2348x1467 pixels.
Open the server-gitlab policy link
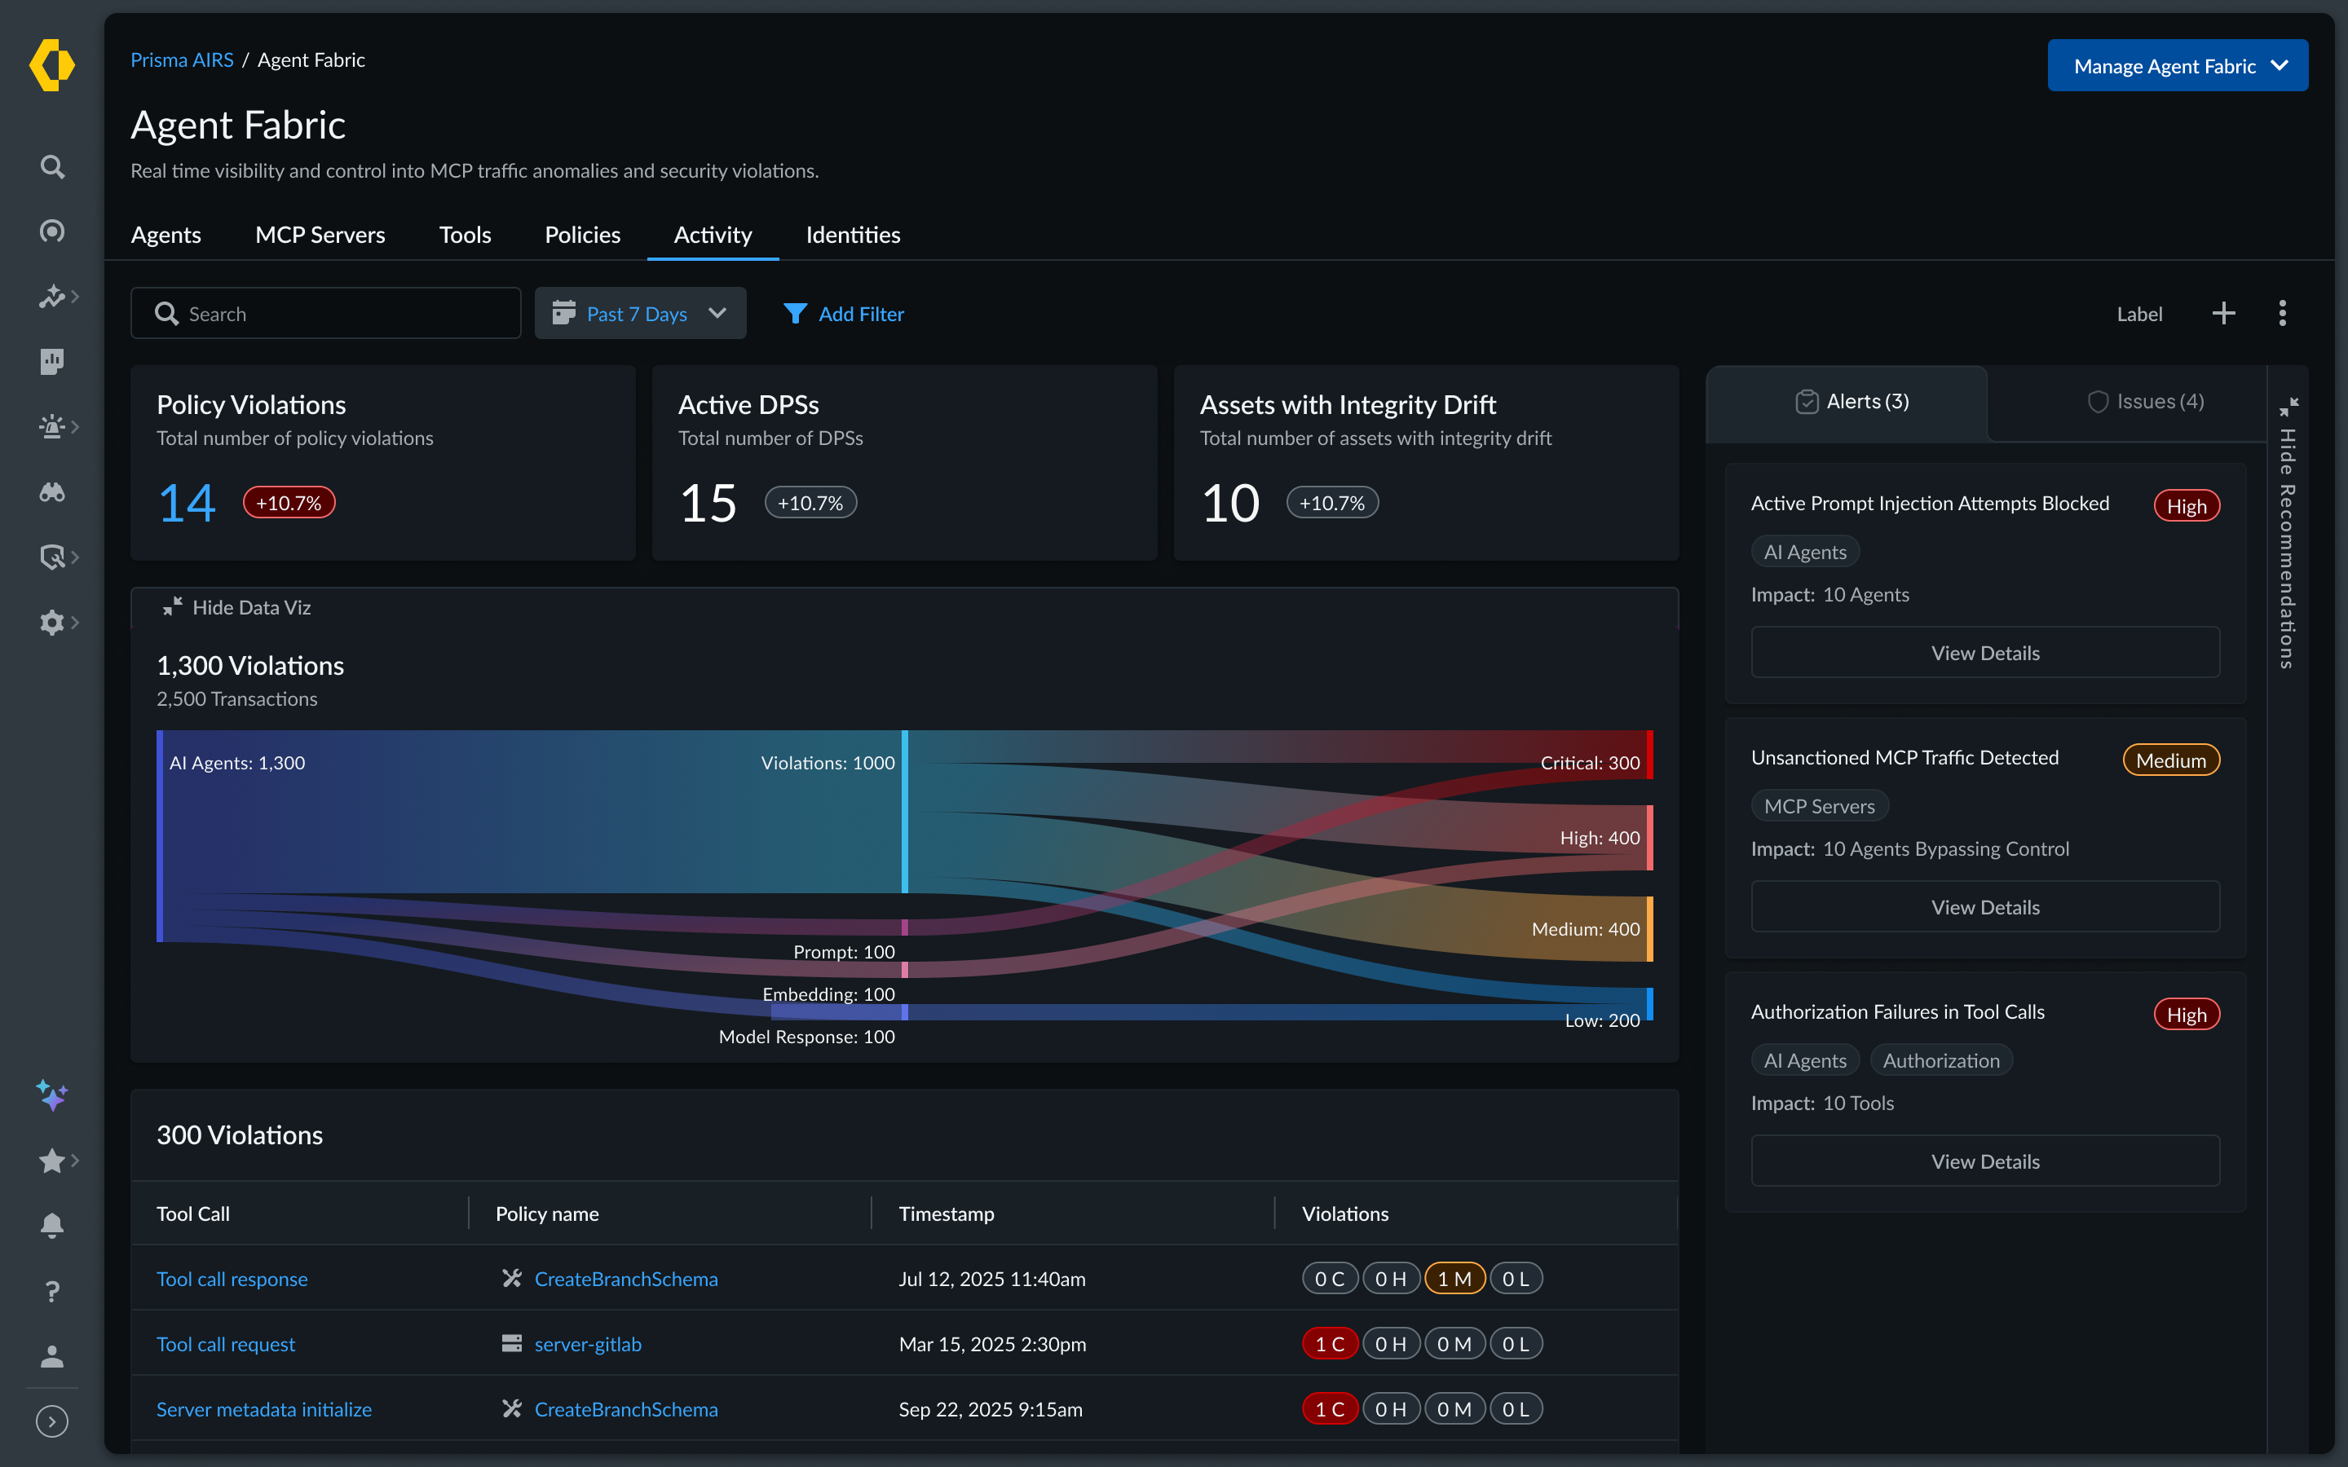(x=588, y=1344)
